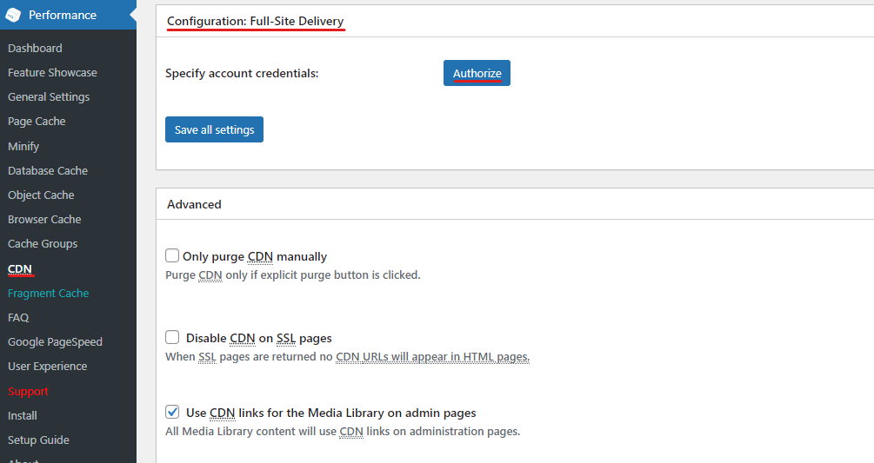874x463 pixels.
Task: Click the W3 Total Cache cube icon
Action: click(13, 15)
